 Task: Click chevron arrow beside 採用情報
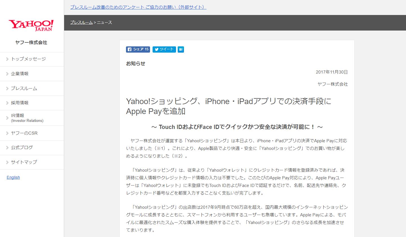point(7,103)
